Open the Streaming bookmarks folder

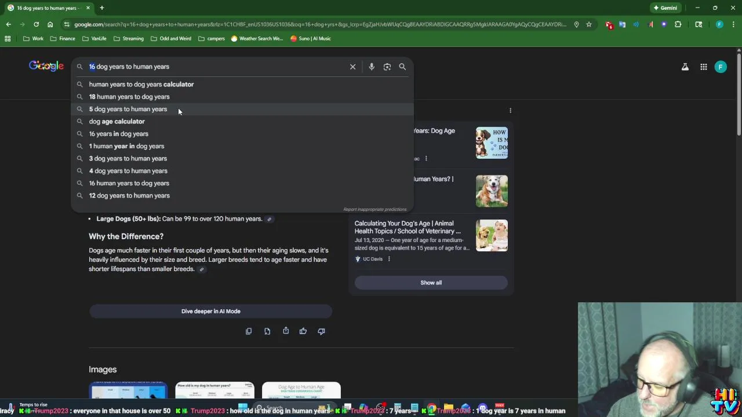pyautogui.click(x=129, y=38)
